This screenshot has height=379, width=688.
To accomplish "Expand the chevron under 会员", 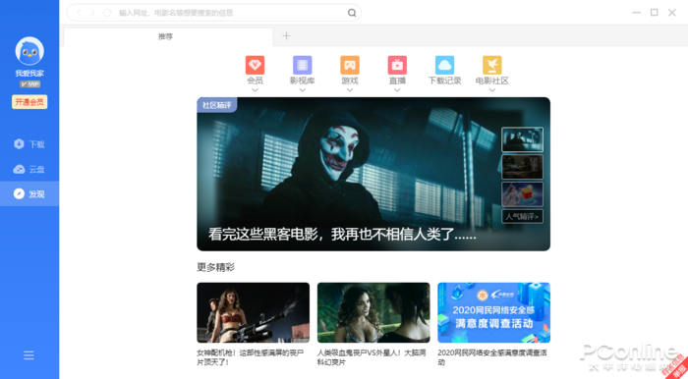I will point(255,89).
